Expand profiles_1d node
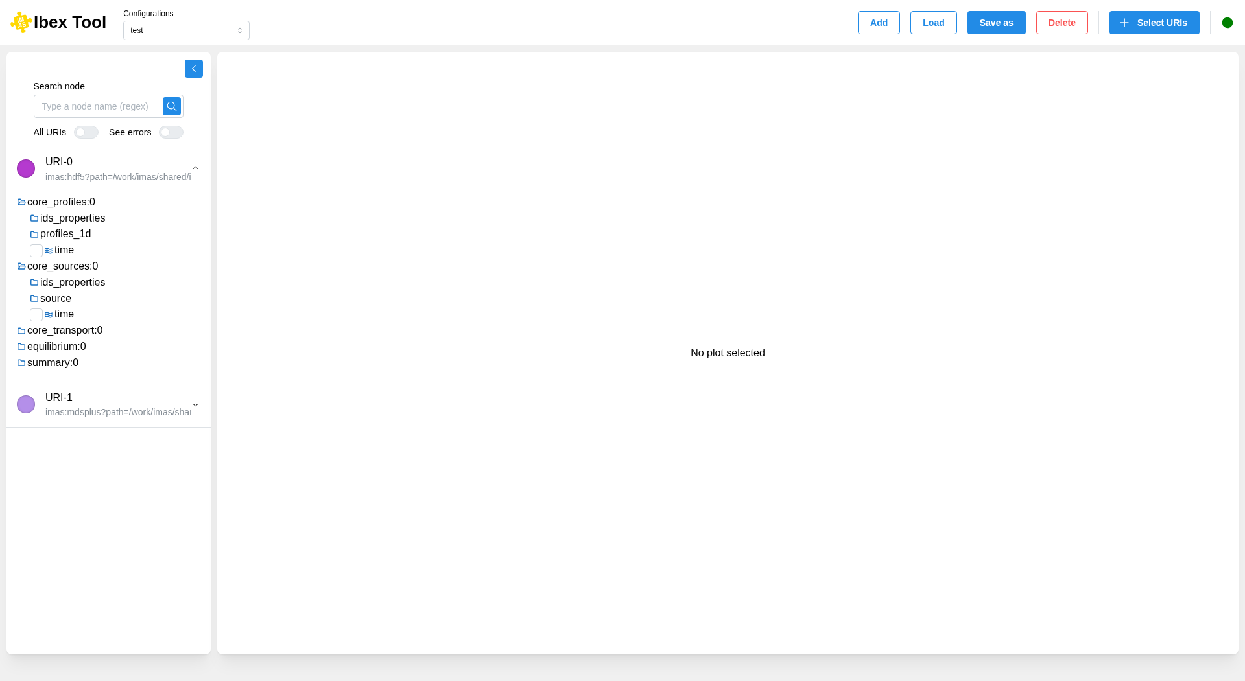The image size is (1245, 681). pos(65,234)
